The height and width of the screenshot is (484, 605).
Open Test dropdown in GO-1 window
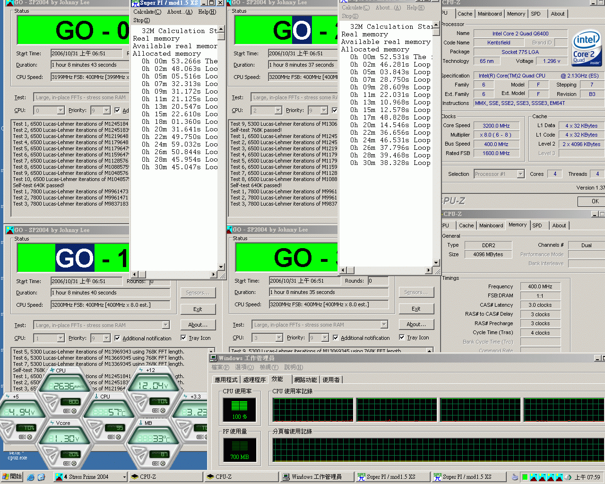[165, 325]
